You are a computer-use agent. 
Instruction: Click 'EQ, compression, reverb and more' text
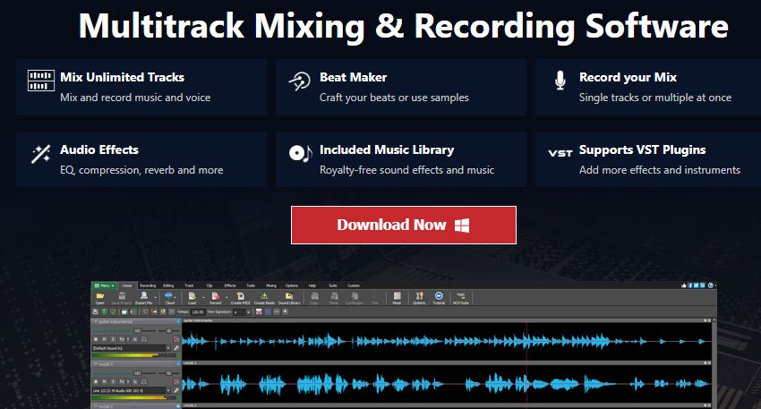[141, 170]
